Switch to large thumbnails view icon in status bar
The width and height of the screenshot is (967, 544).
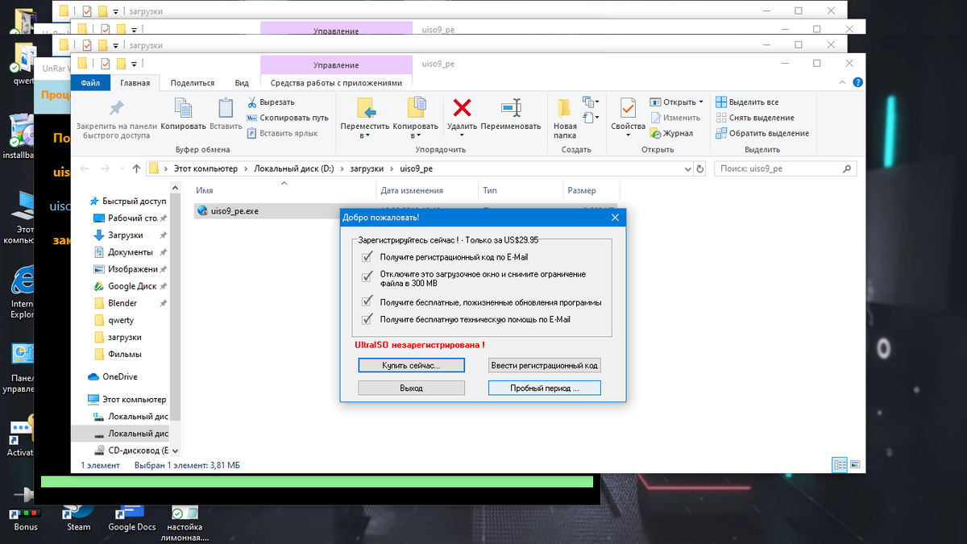point(855,465)
